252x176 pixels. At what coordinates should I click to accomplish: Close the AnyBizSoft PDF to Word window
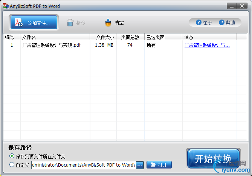242,6
